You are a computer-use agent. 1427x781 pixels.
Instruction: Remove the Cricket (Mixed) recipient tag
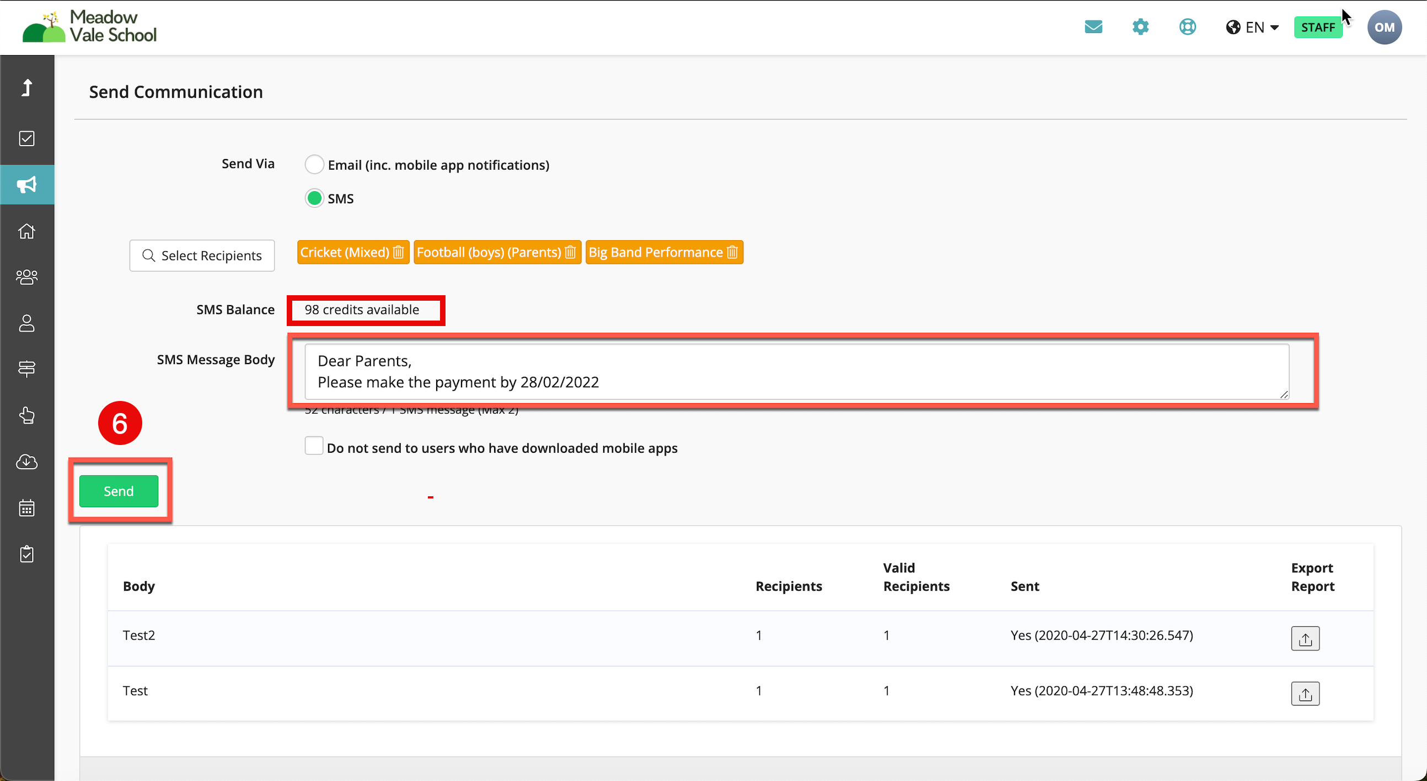[x=398, y=252]
